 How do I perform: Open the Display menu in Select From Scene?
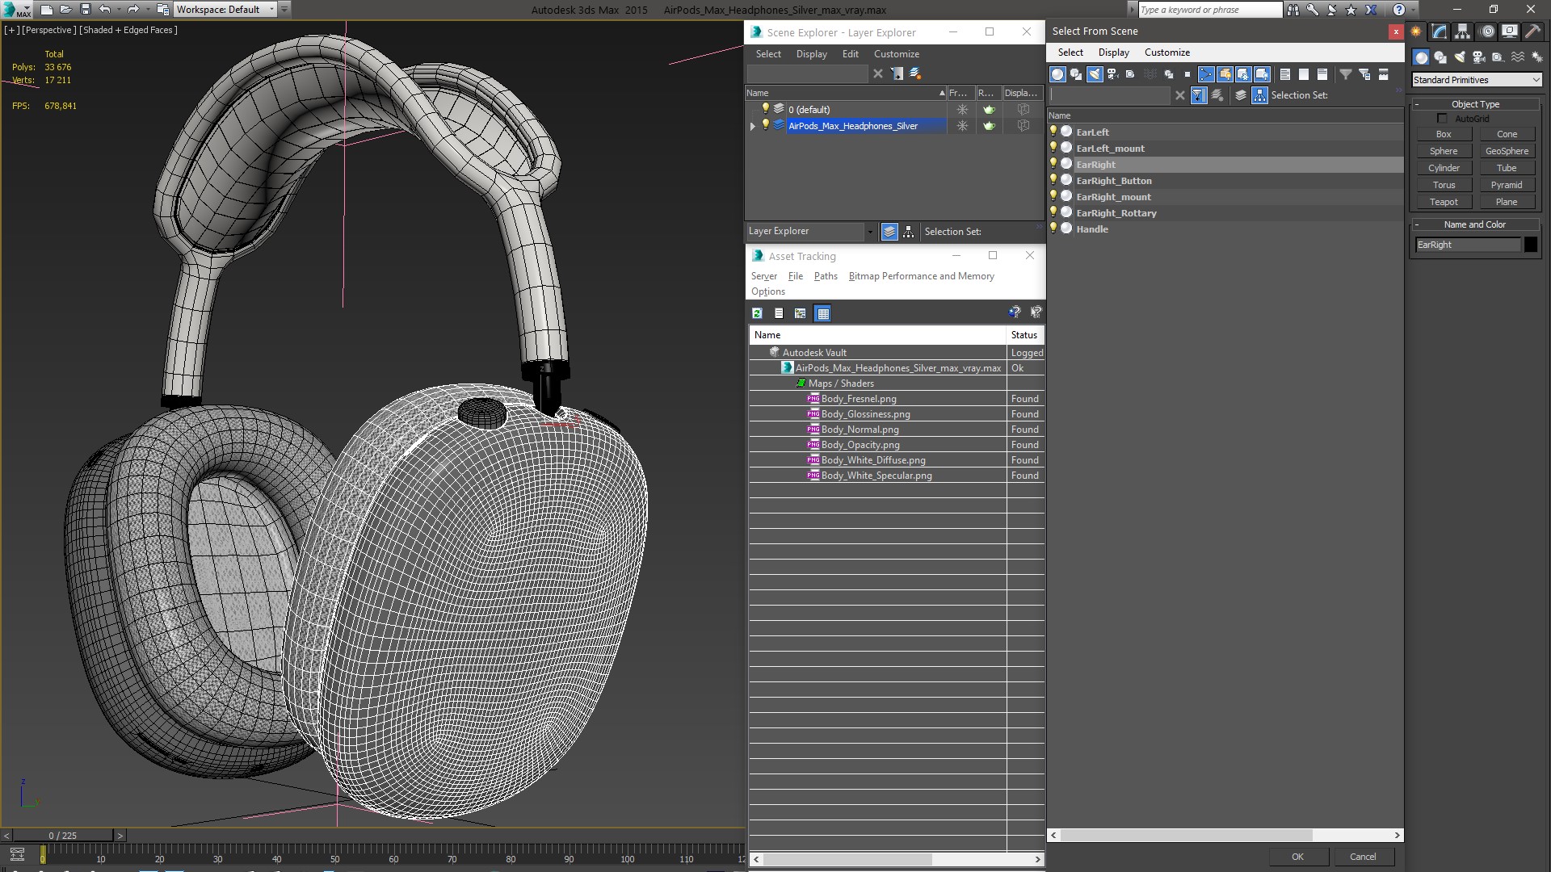[1113, 52]
